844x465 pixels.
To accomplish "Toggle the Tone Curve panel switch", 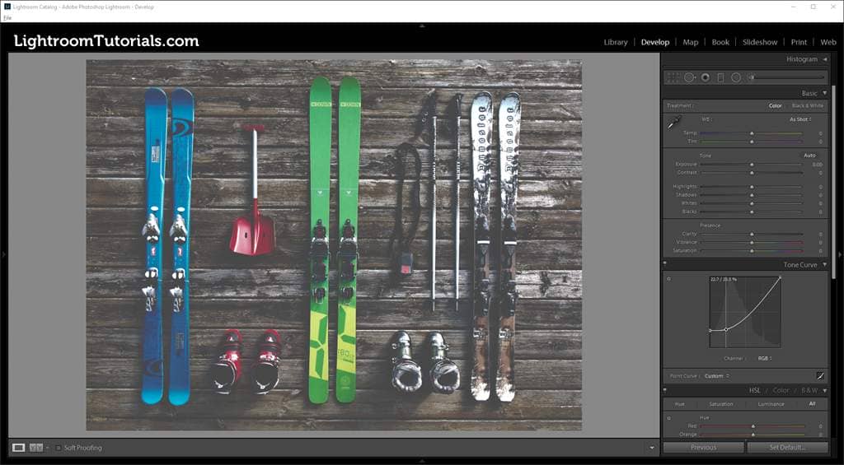I will click(666, 264).
